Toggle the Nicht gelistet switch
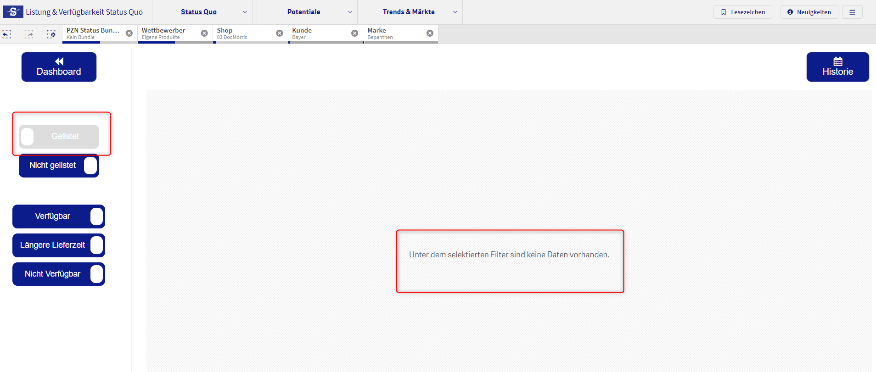 tap(59, 166)
